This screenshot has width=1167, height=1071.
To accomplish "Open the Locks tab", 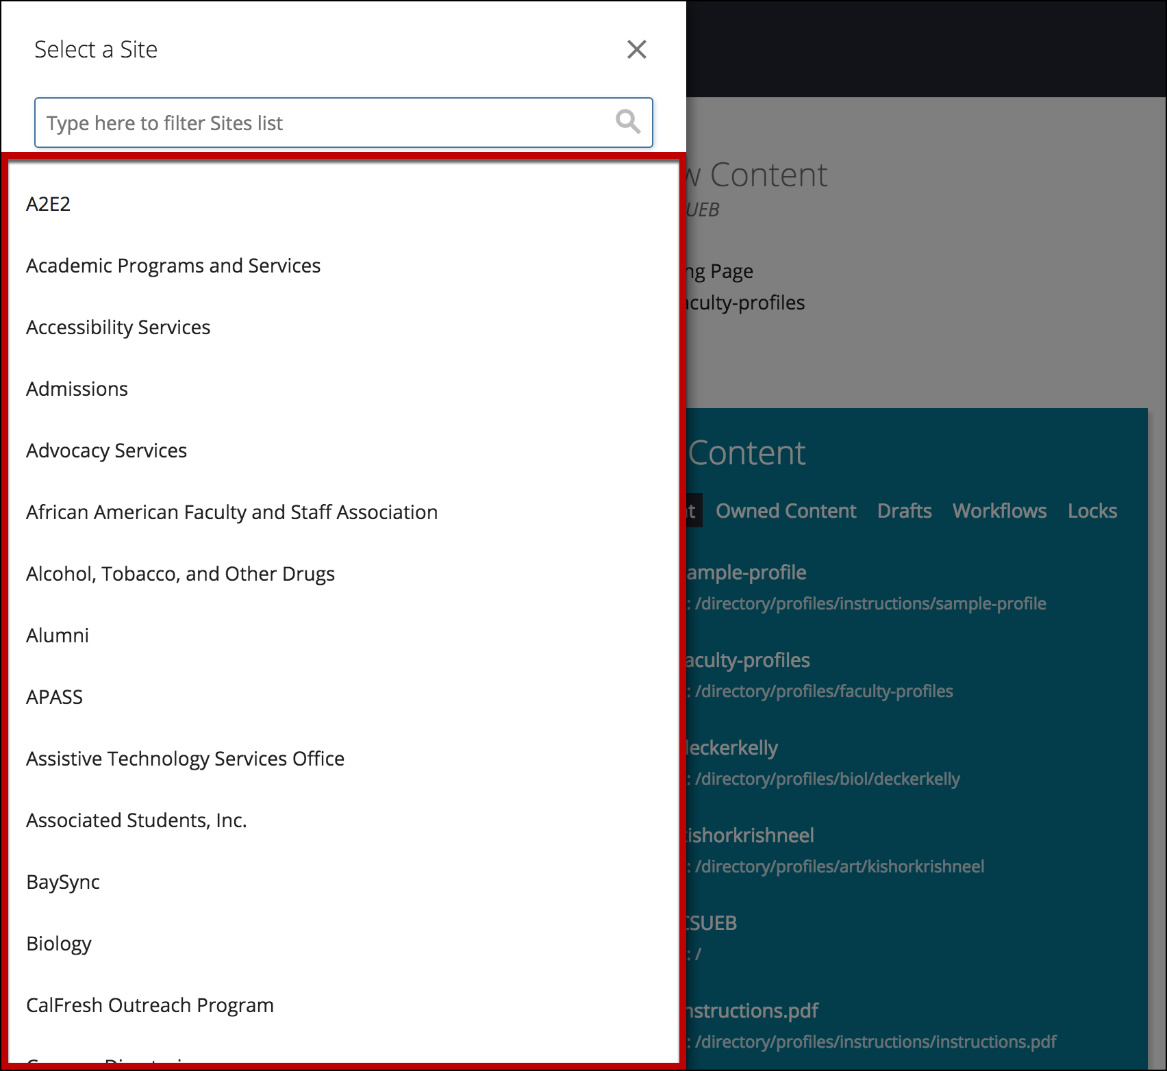I will 1092,511.
